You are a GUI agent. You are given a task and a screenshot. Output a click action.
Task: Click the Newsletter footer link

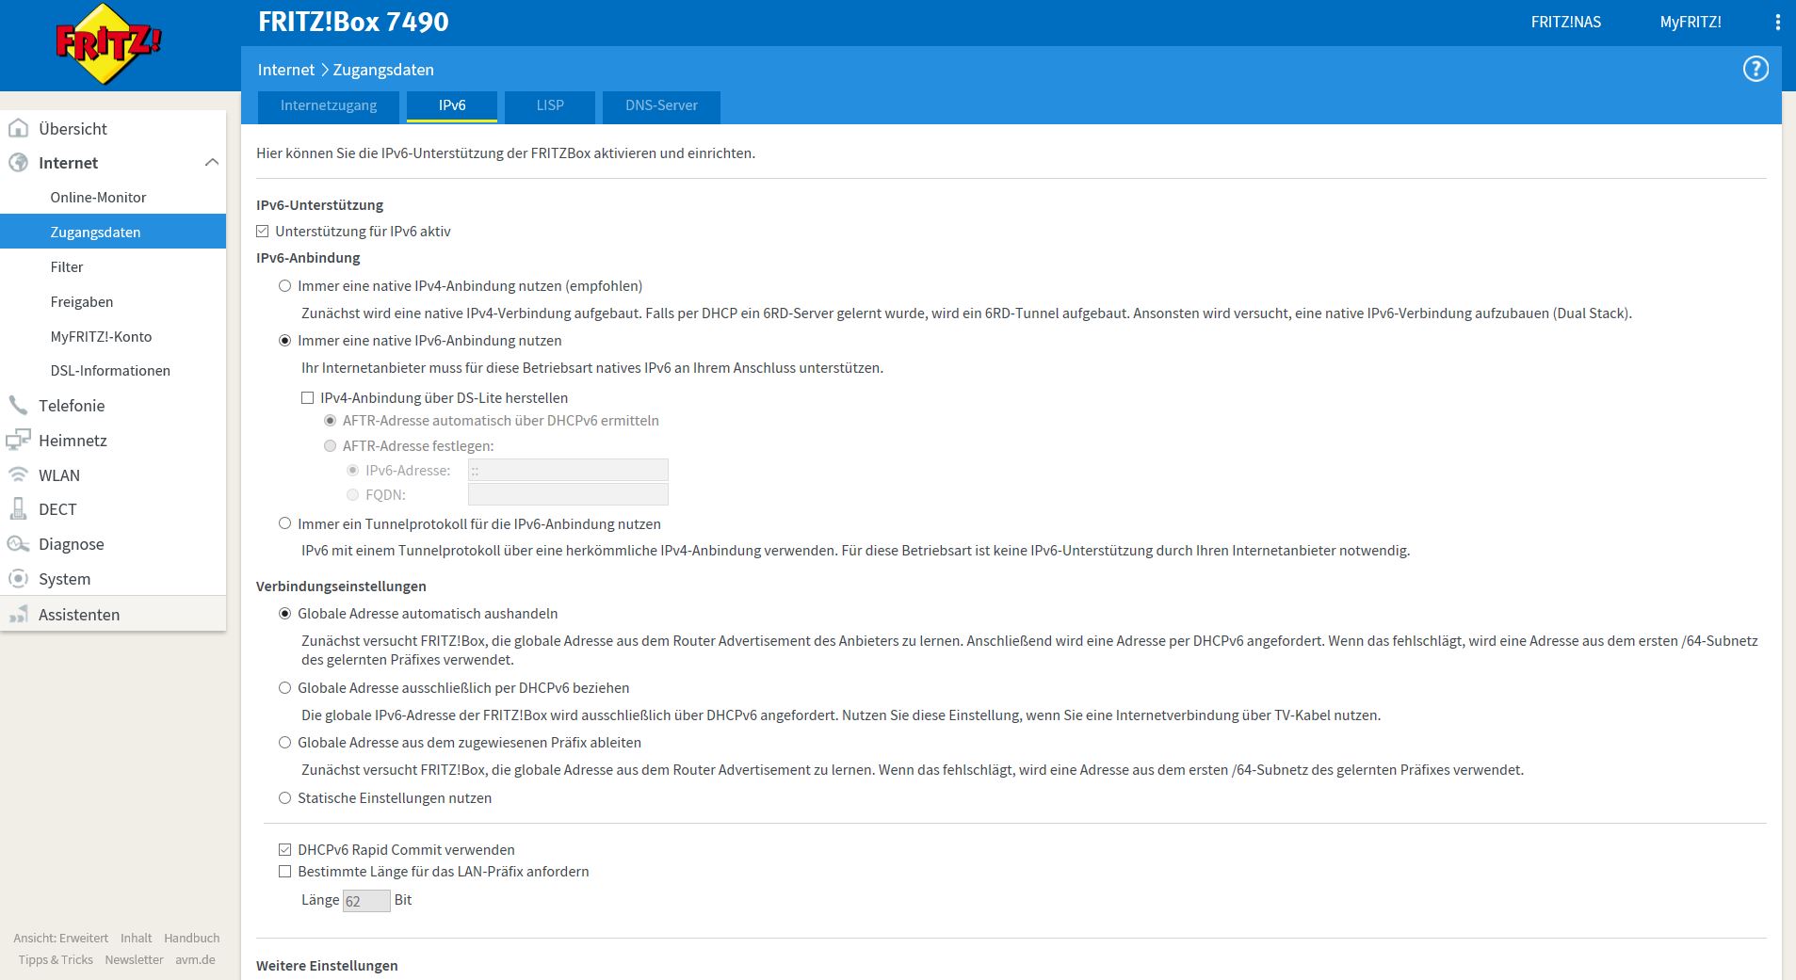134,960
